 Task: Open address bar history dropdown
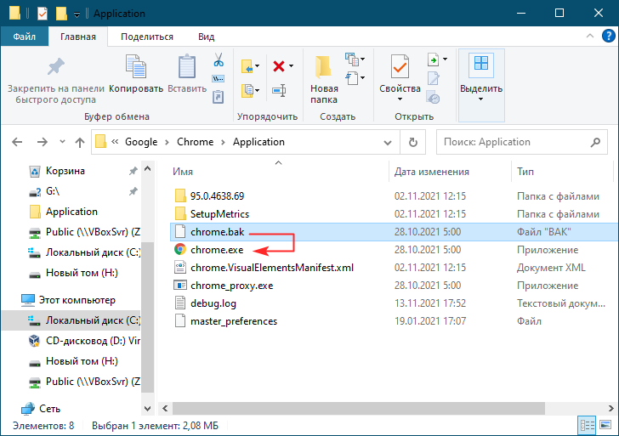388,142
